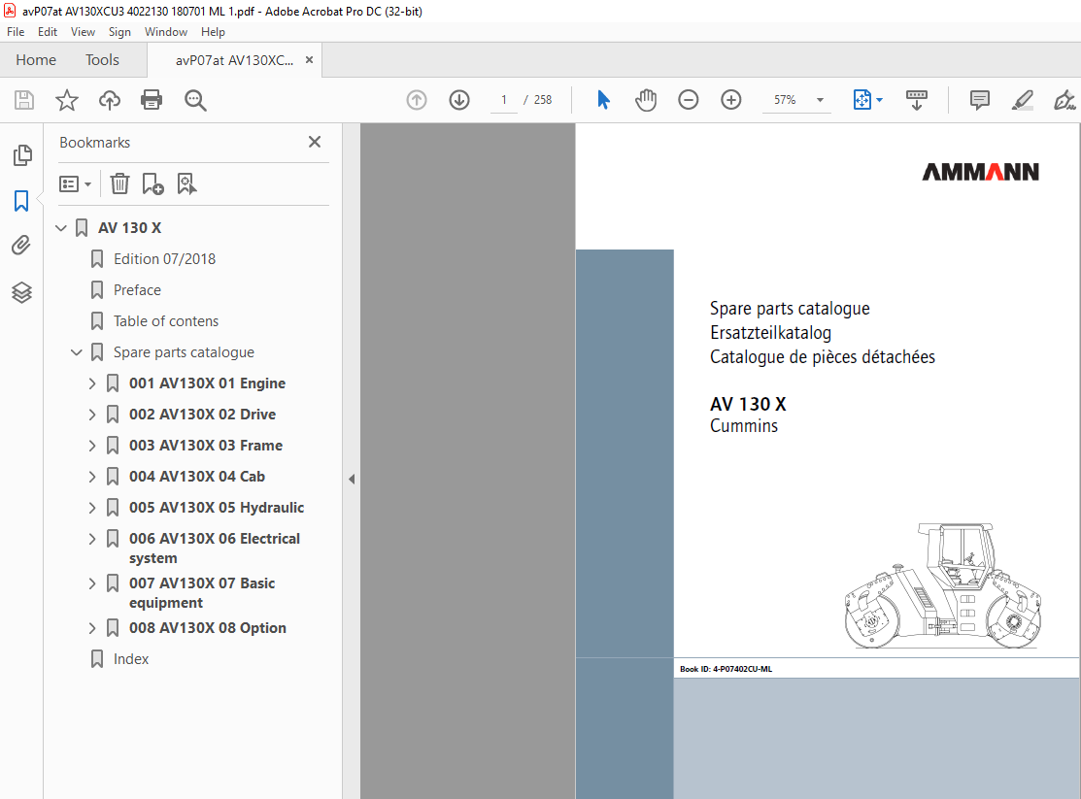Switch to the Home tab
1081x799 pixels.
(36, 60)
